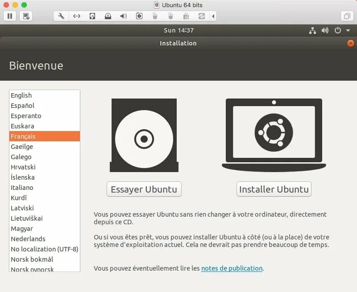Select Français in the language list
Viewport: 357px width, 292px height.
coord(45,136)
